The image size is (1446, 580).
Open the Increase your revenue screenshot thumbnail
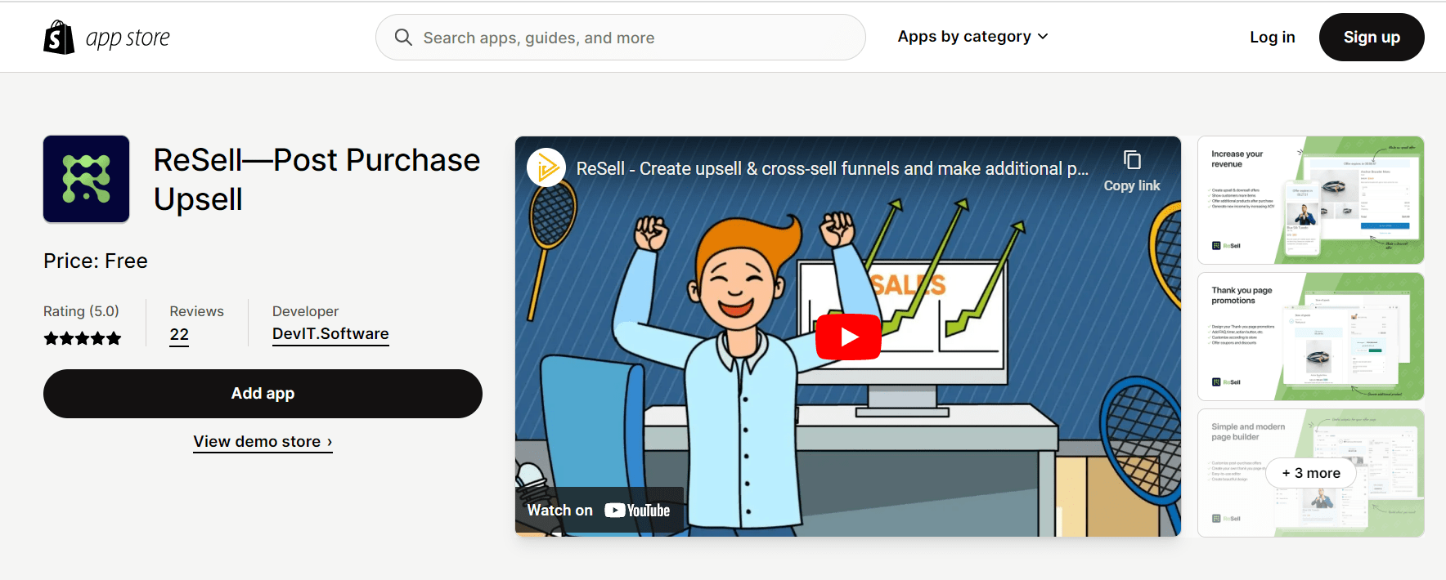tap(1311, 200)
